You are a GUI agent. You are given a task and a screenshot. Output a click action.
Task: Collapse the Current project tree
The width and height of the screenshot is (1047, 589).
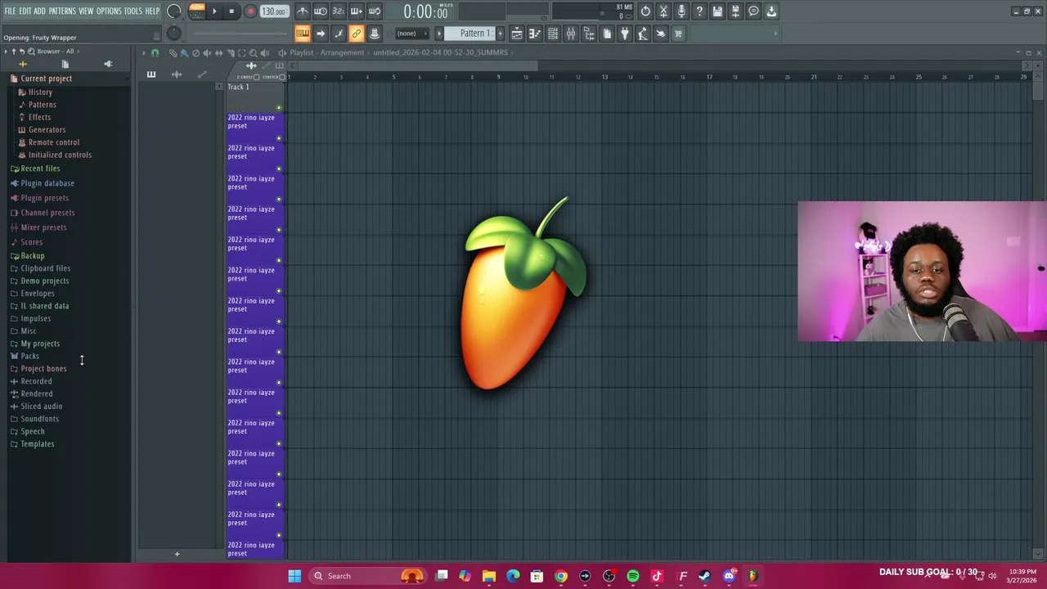(46, 79)
